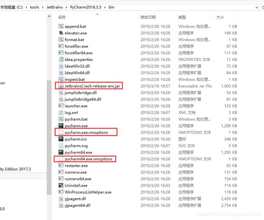
Task: Click the jumplistbridge64.dll icon
Action: coord(61,99)
